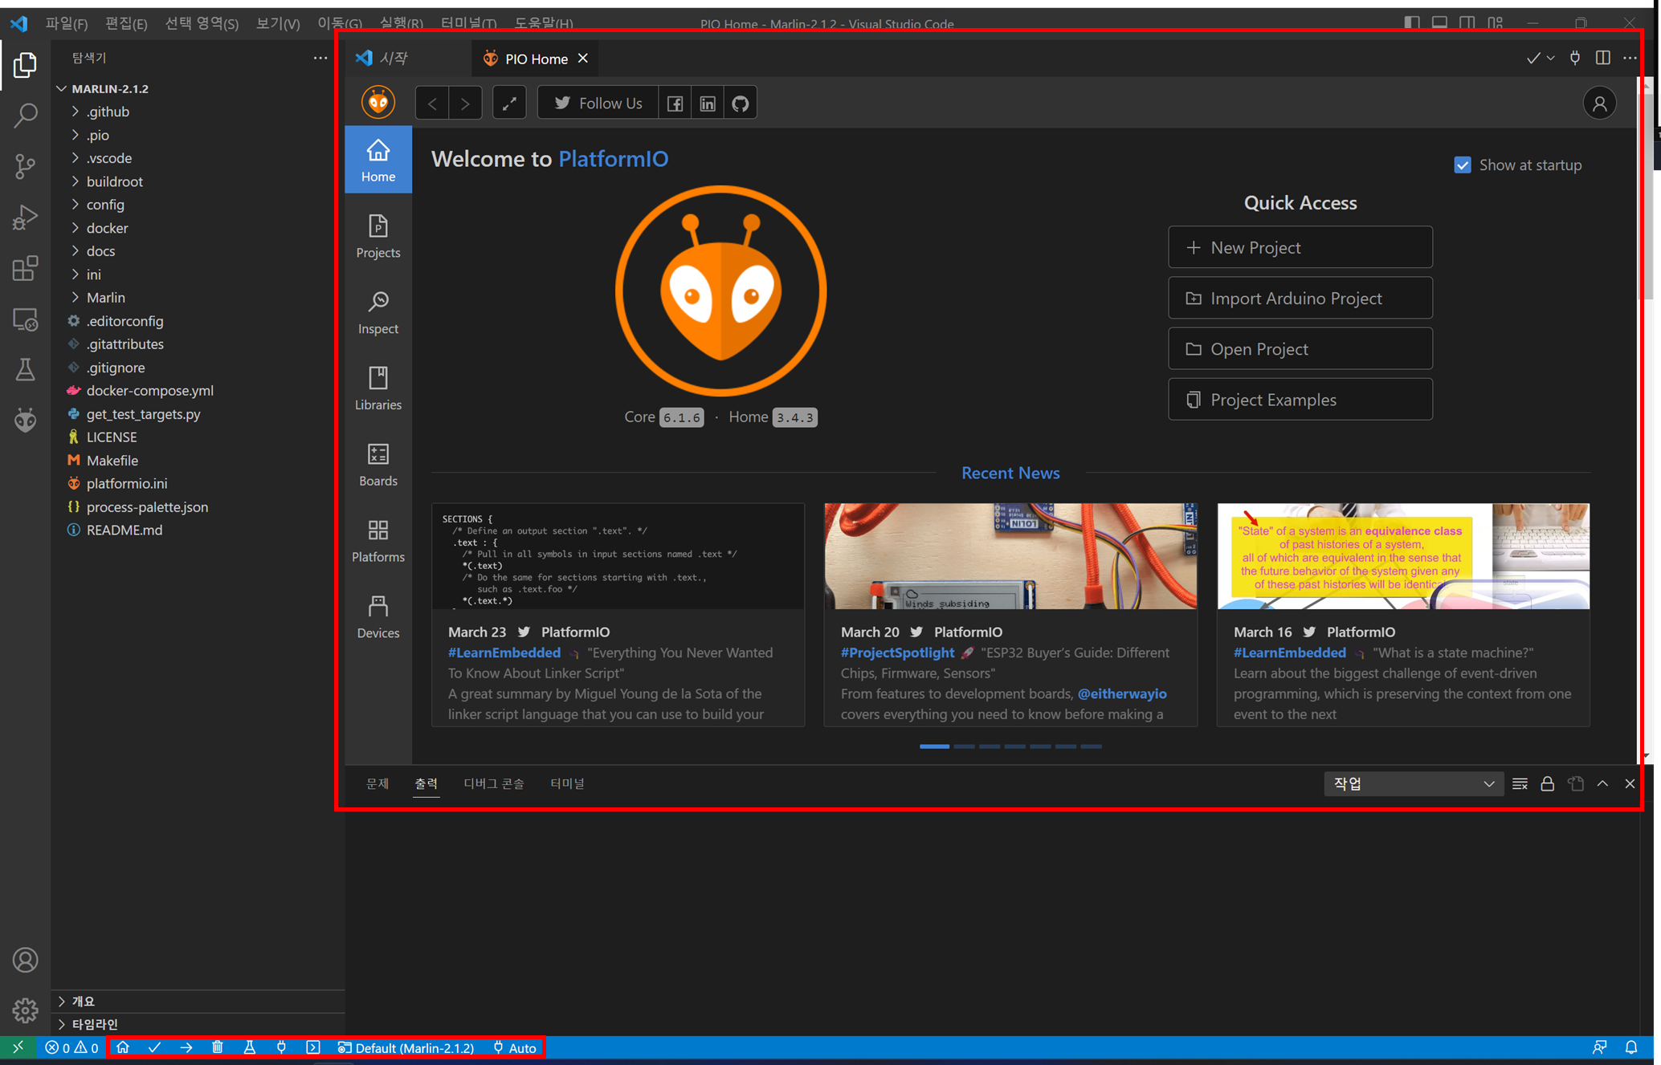
Task: Open PlatformIO GitHub page icon
Action: (741, 104)
